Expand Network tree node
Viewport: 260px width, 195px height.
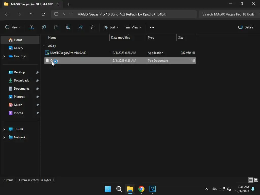click(4, 137)
